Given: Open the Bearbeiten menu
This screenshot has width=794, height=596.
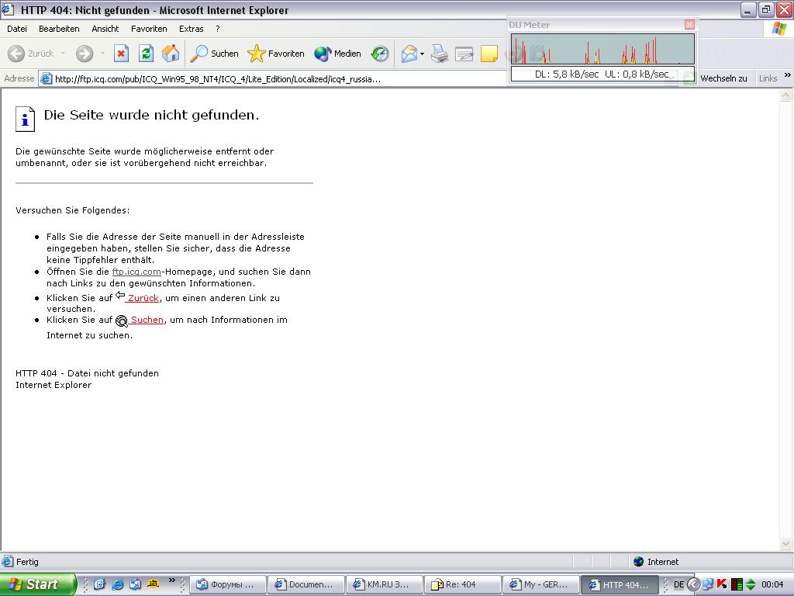Looking at the screenshot, I should point(59,29).
